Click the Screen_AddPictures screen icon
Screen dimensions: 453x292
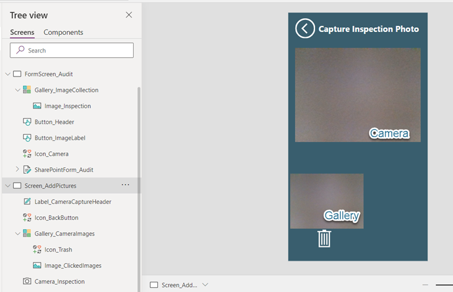pyautogui.click(x=17, y=185)
